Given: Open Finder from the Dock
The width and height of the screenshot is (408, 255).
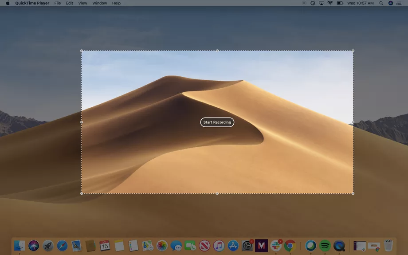Looking at the screenshot, I should pyautogui.click(x=19, y=246).
